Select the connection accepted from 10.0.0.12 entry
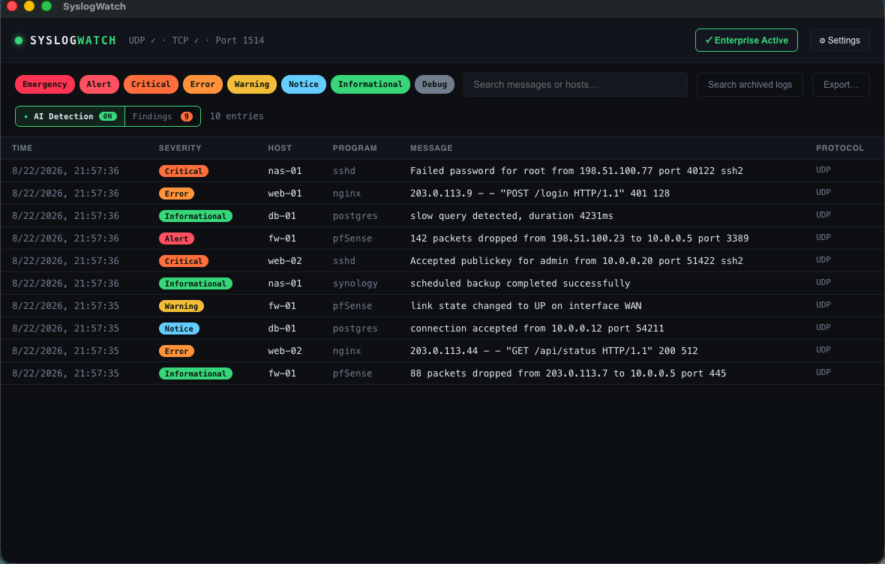 pos(442,328)
